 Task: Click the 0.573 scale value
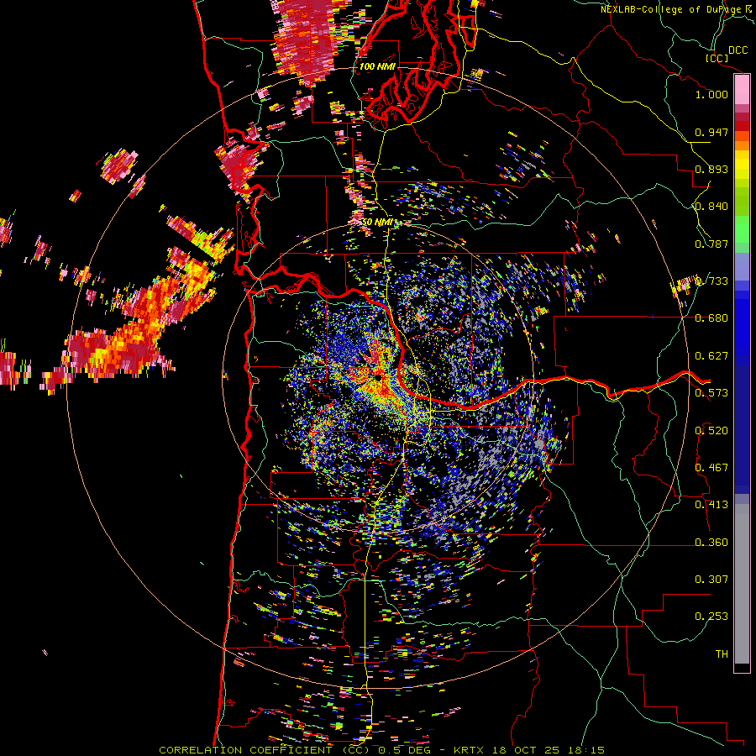point(711,393)
